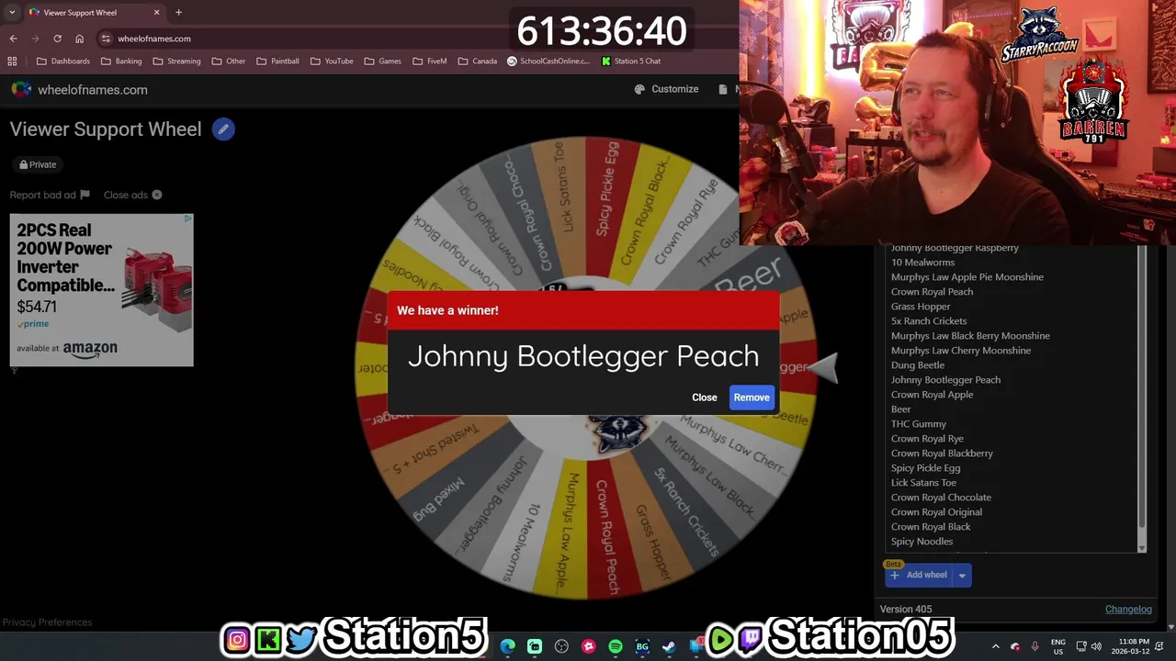This screenshot has height=661, width=1176.
Task: Open network settings tray icon
Action: [1081, 646]
